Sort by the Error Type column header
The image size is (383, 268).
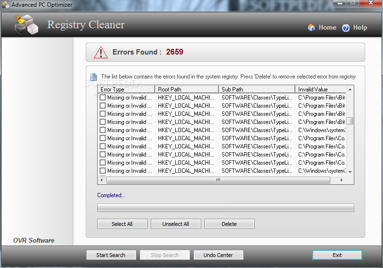coord(126,89)
